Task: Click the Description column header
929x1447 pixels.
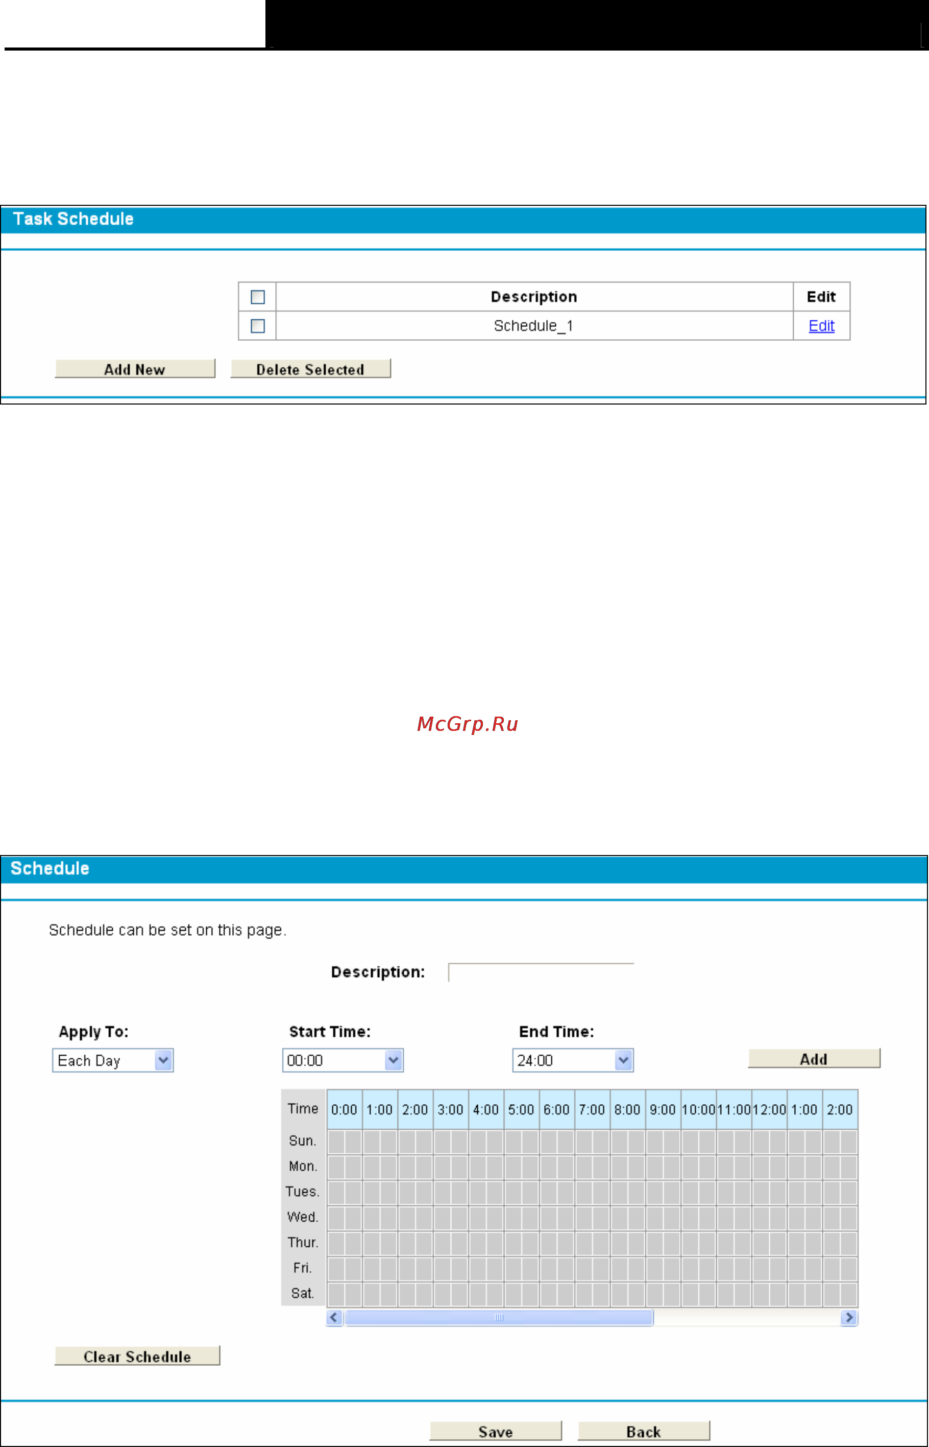Action: tap(534, 297)
